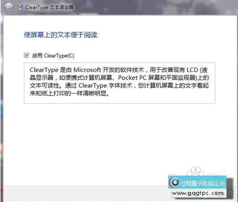Click the 过期罐头电脑论坛 banner text

[202, 183]
